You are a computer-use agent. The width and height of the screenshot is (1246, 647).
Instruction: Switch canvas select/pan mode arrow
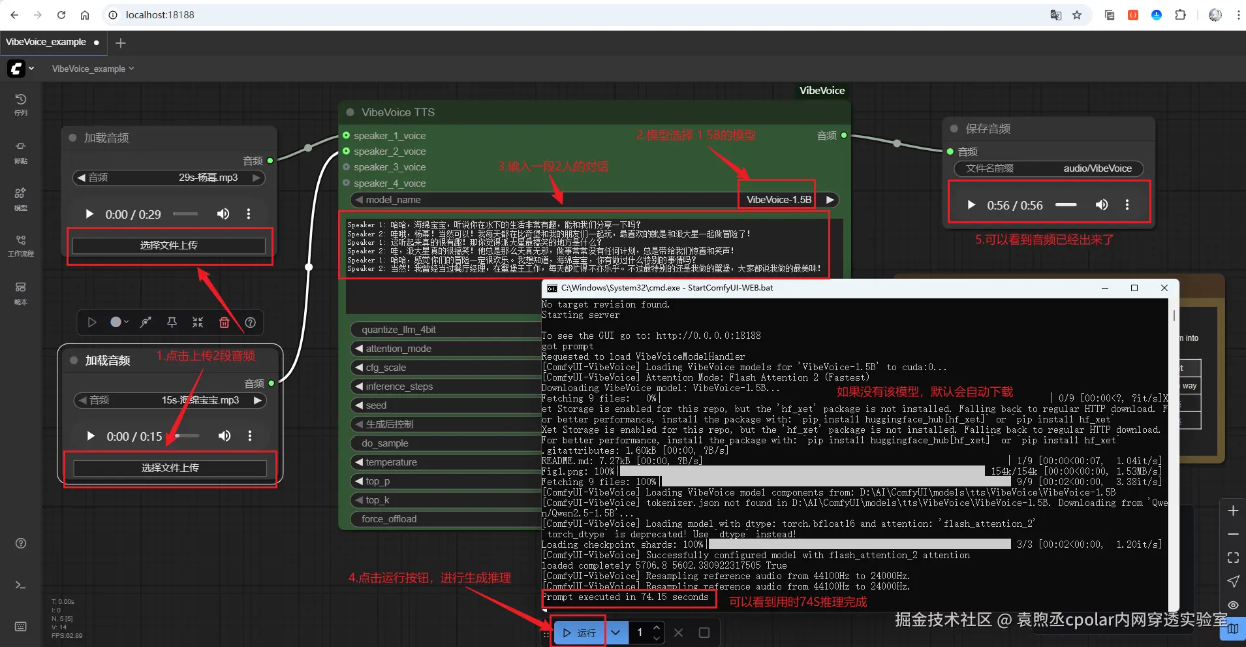(x=1233, y=581)
